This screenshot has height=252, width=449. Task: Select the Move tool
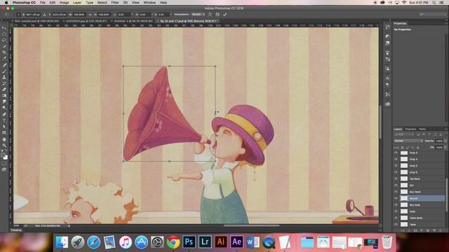click(4, 28)
